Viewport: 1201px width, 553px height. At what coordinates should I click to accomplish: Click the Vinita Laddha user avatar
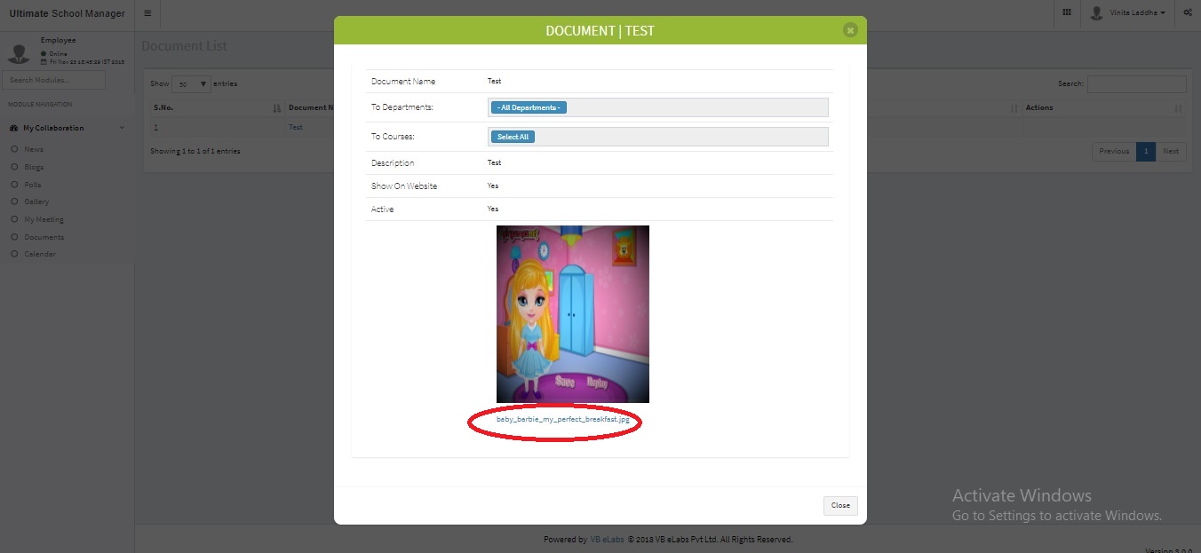click(1096, 13)
